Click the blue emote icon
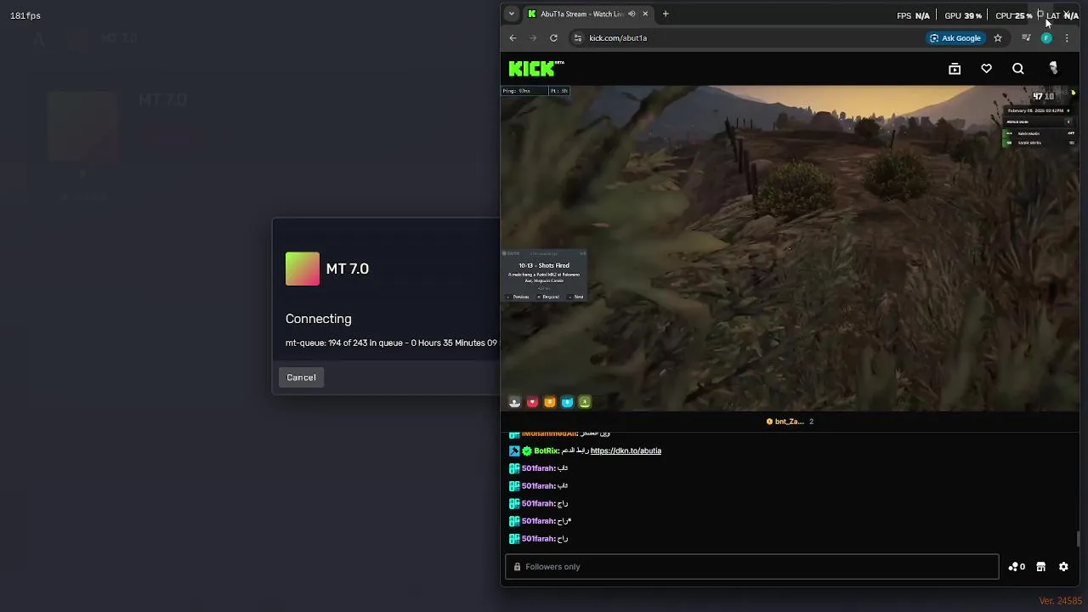1088x612 pixels. 567,402
